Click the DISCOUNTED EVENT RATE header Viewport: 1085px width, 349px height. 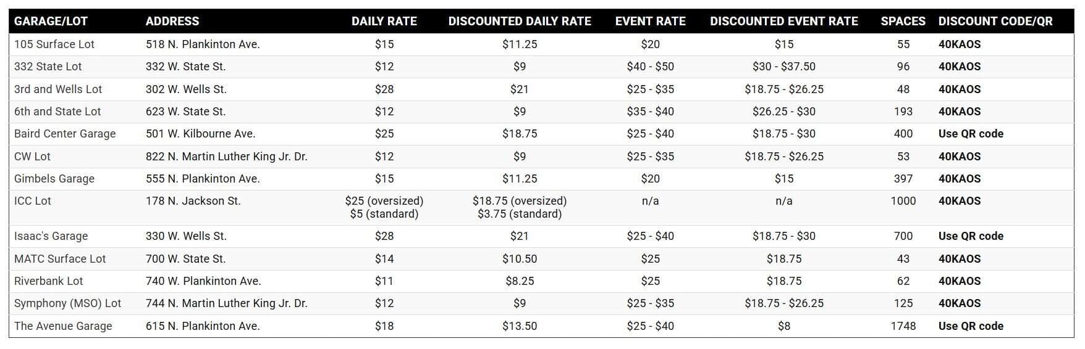click(783, 21)
